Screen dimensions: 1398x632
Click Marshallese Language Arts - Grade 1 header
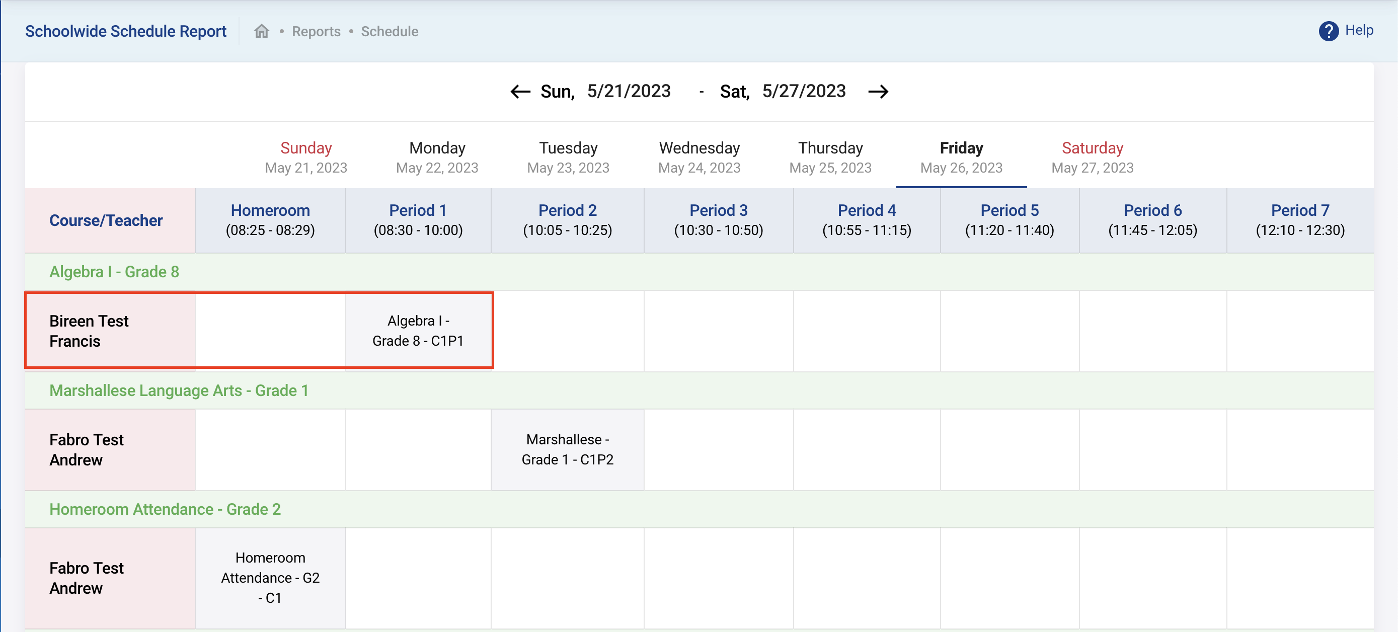(x=179, y=390)
